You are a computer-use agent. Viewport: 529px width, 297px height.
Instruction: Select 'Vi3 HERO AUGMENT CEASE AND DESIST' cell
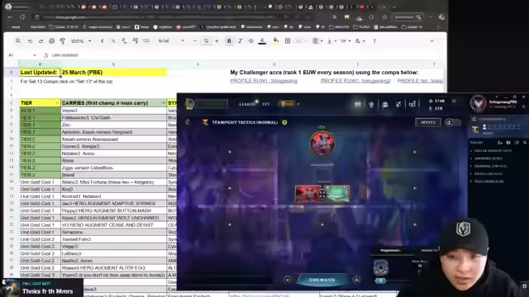point(113,225)
